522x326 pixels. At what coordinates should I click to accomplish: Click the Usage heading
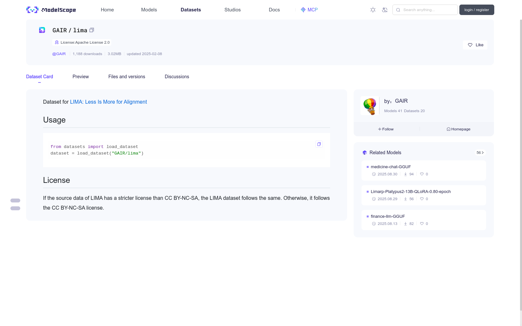[x=54, y=120]
